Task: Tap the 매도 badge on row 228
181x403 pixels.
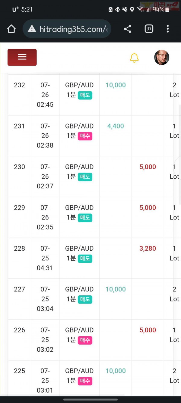Action: (x=85, y=258)
